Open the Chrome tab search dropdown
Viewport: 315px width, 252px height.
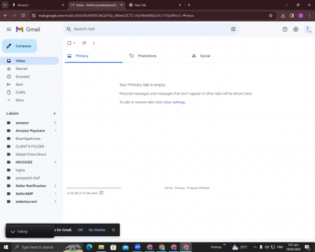[x=4, y=5]
